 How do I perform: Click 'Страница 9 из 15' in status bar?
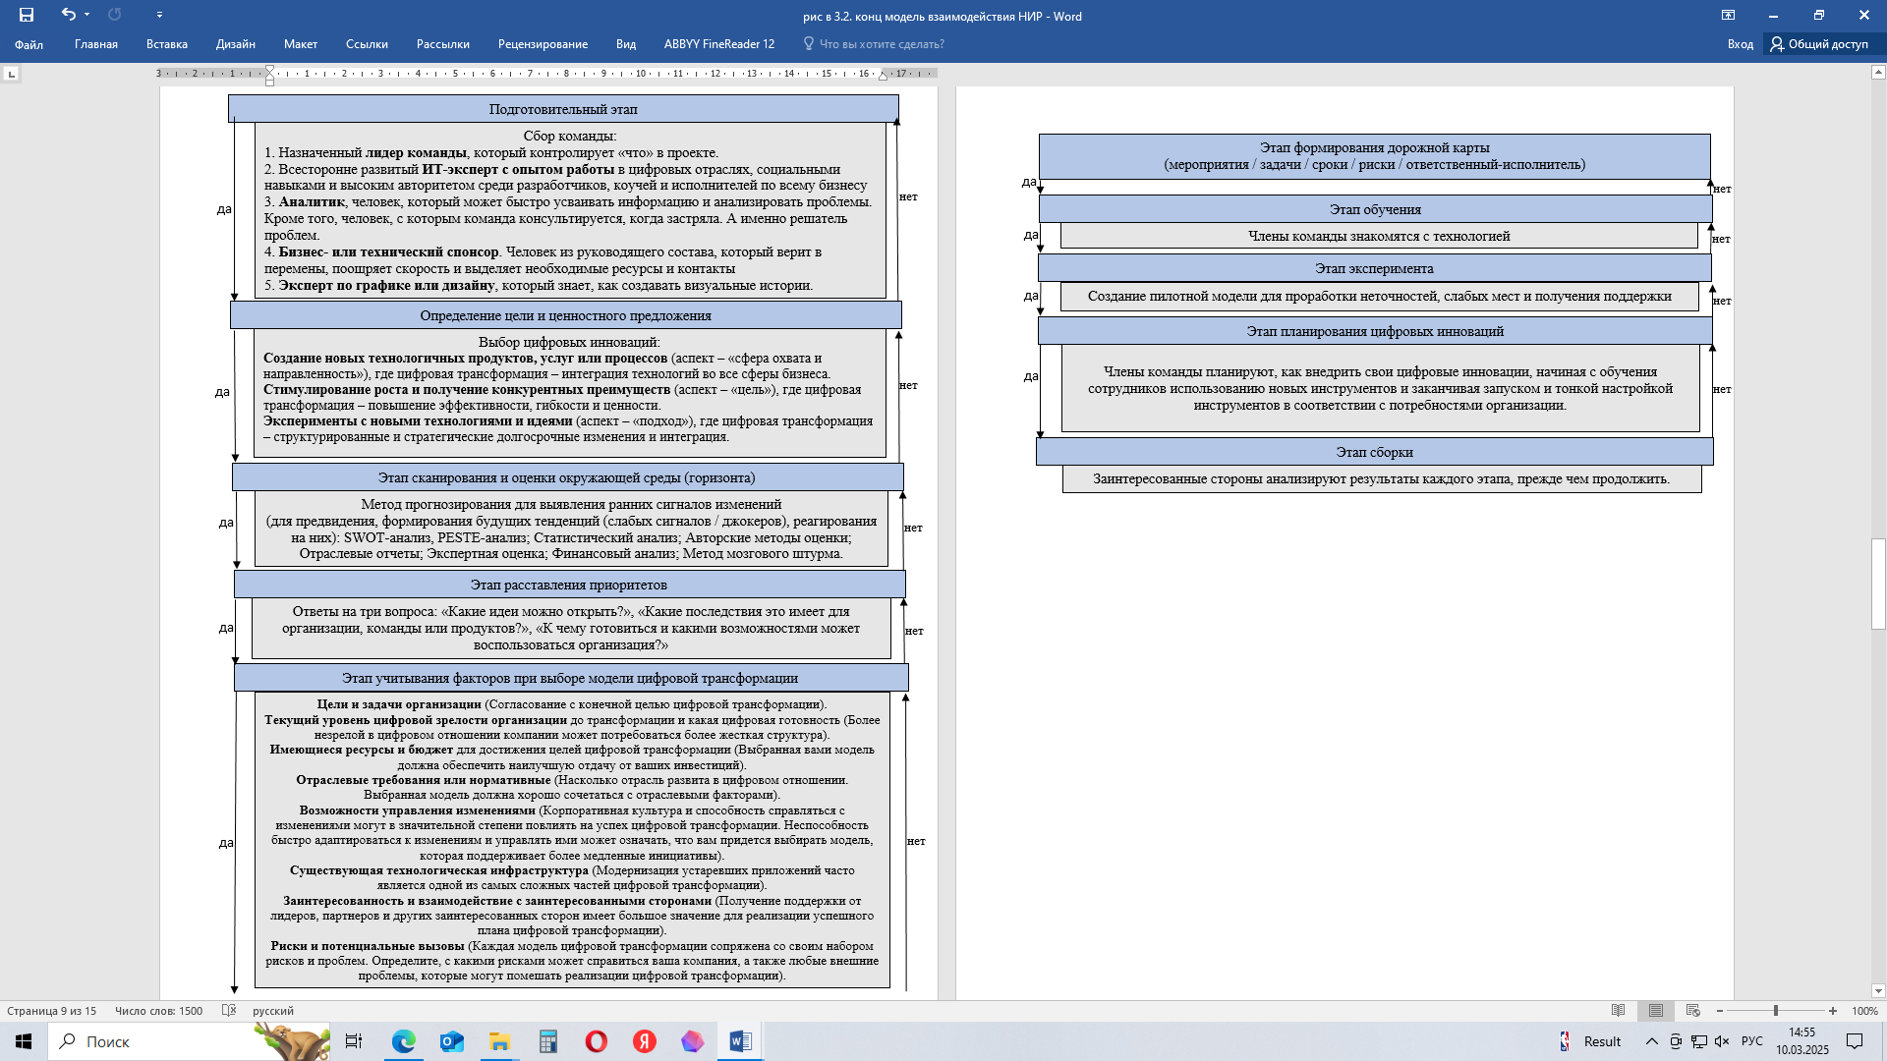pos(52,1011)
